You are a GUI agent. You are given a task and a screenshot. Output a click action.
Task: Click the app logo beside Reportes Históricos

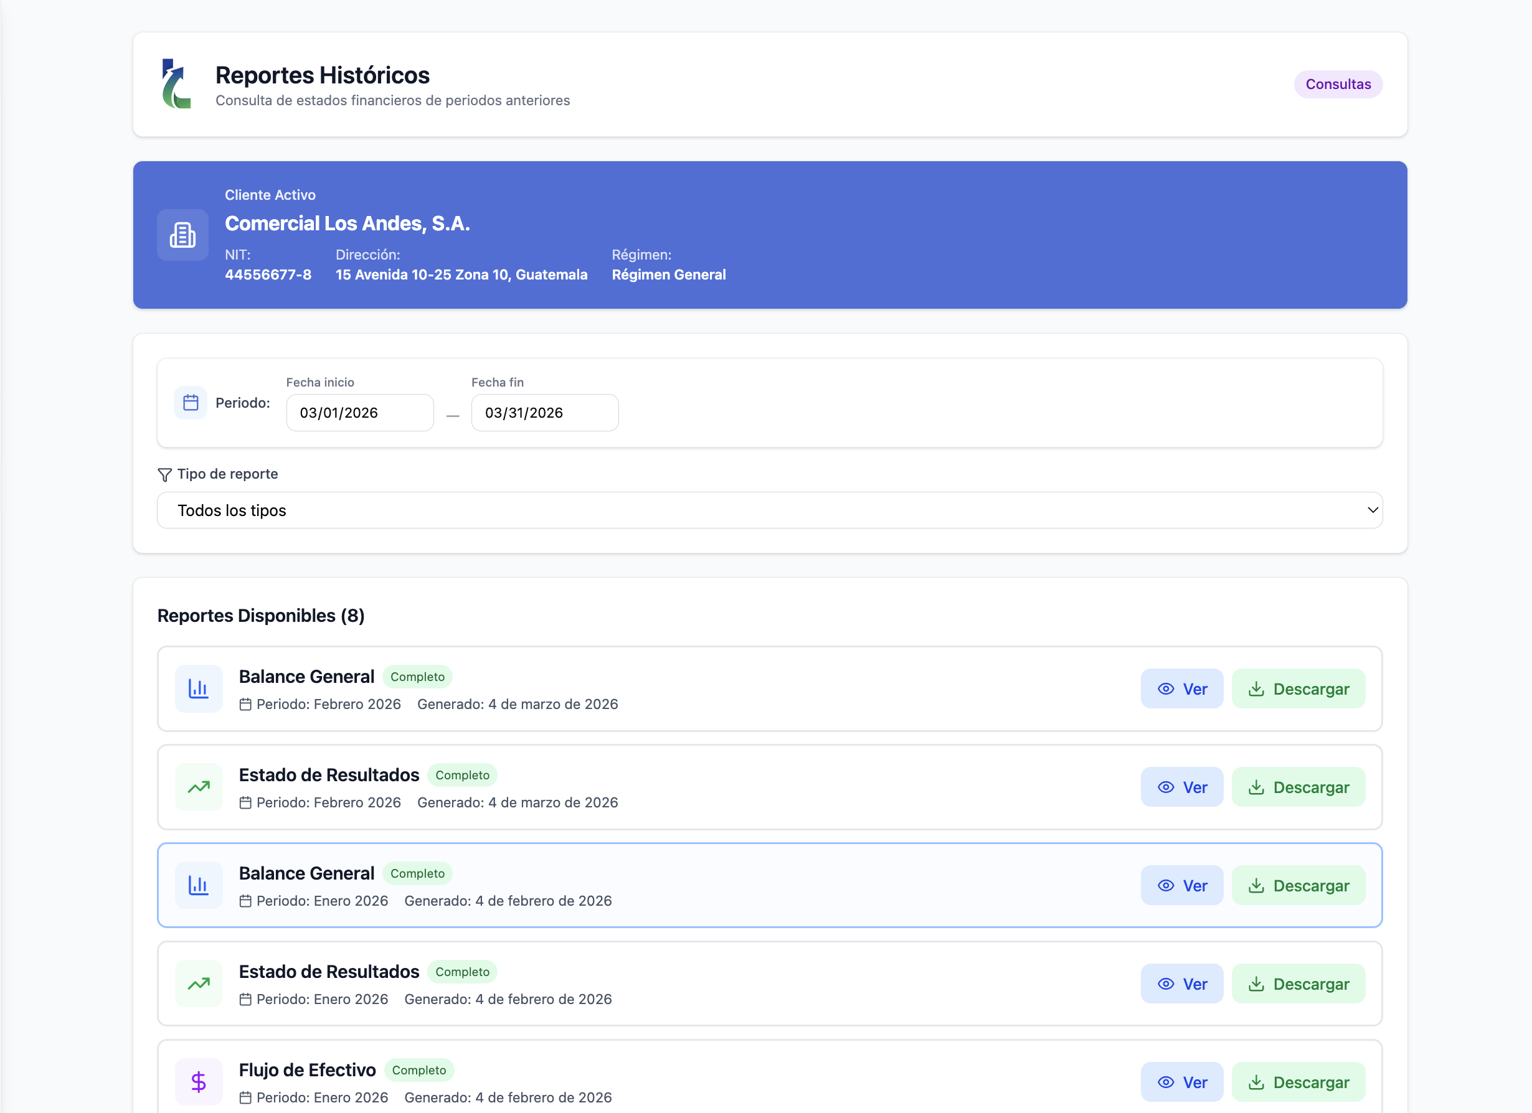click(x=176, y=85)
